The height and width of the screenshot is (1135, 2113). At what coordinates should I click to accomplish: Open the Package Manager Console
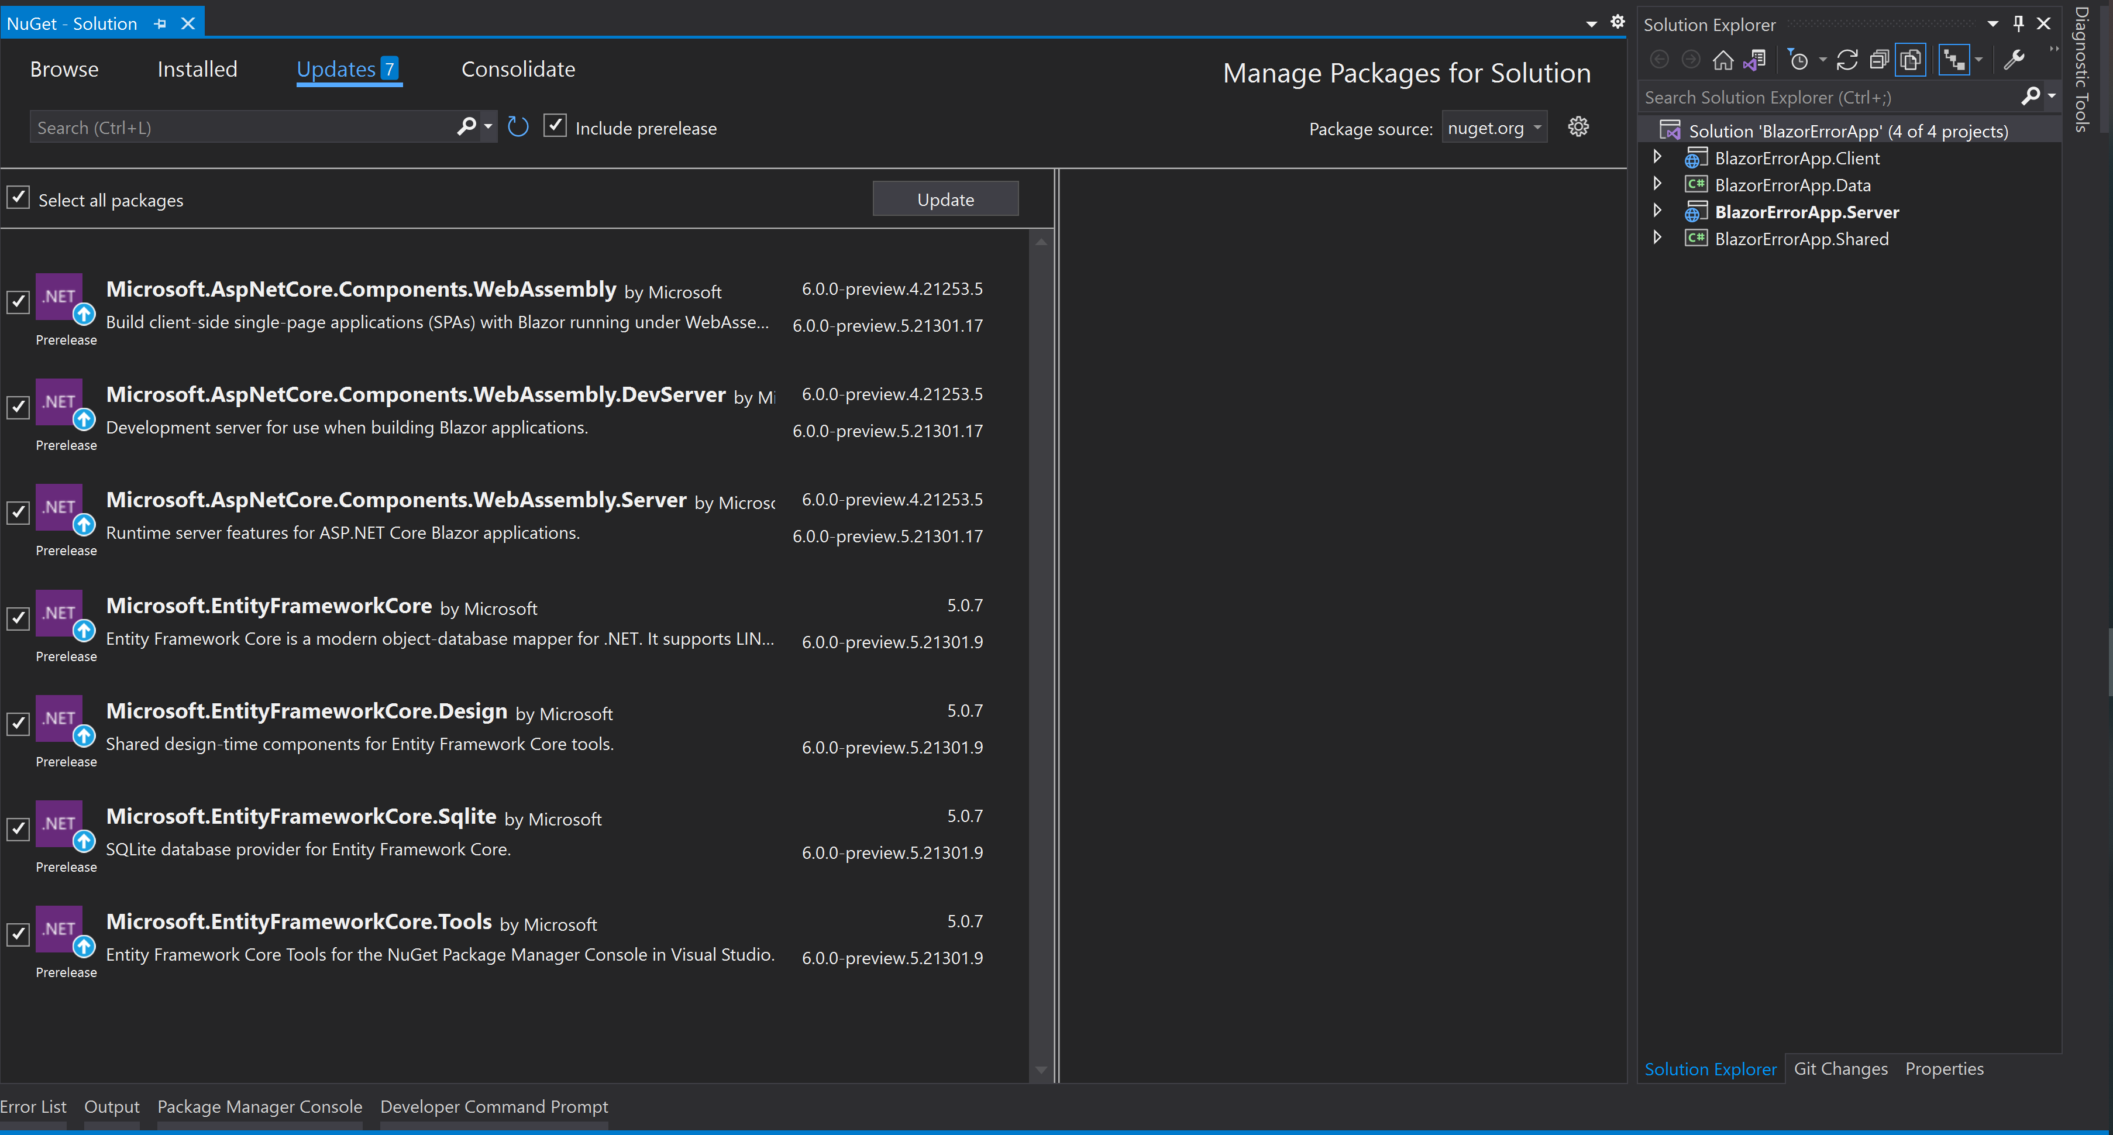click(259, 1106)
